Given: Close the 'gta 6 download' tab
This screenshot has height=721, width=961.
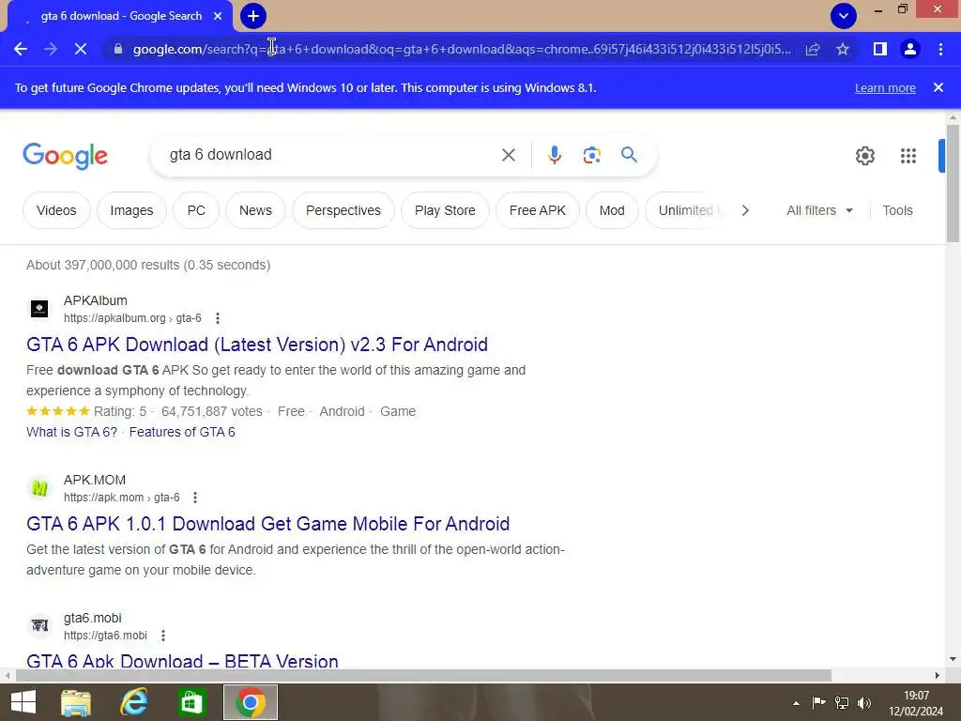Looking at the screenshot, I should point(218,16).
